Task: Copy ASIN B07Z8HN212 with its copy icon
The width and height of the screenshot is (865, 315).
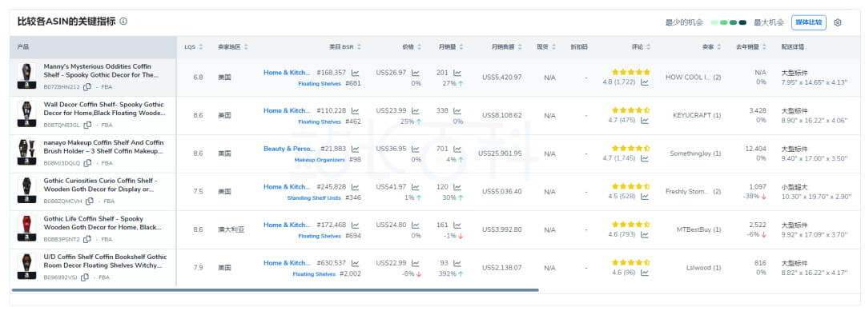Action: [87, 87]
